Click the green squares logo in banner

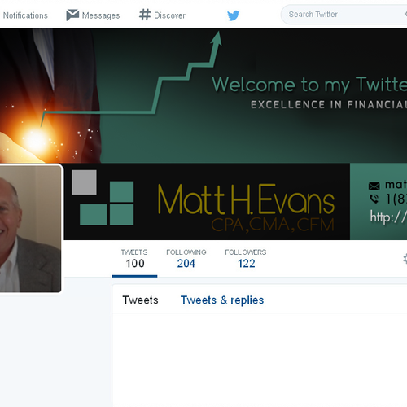(x=103, y=198)
